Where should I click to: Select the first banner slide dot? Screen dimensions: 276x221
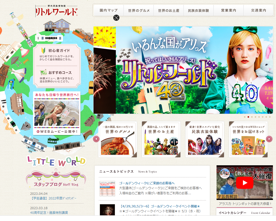[245, 117]
